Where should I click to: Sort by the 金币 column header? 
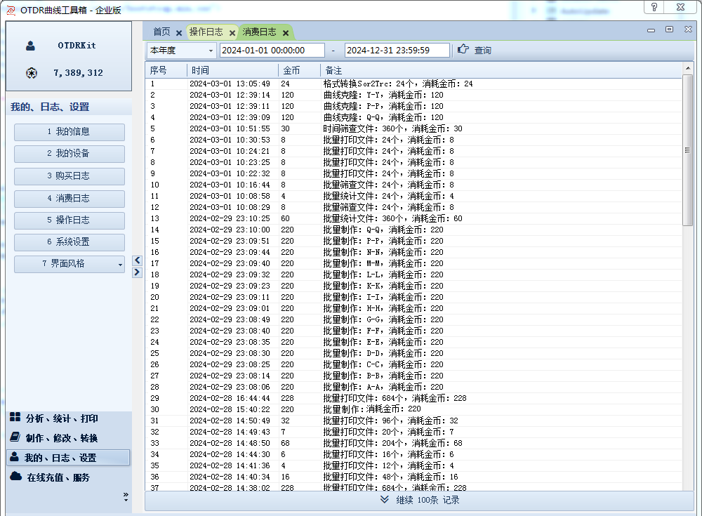[x=298, y=70]
